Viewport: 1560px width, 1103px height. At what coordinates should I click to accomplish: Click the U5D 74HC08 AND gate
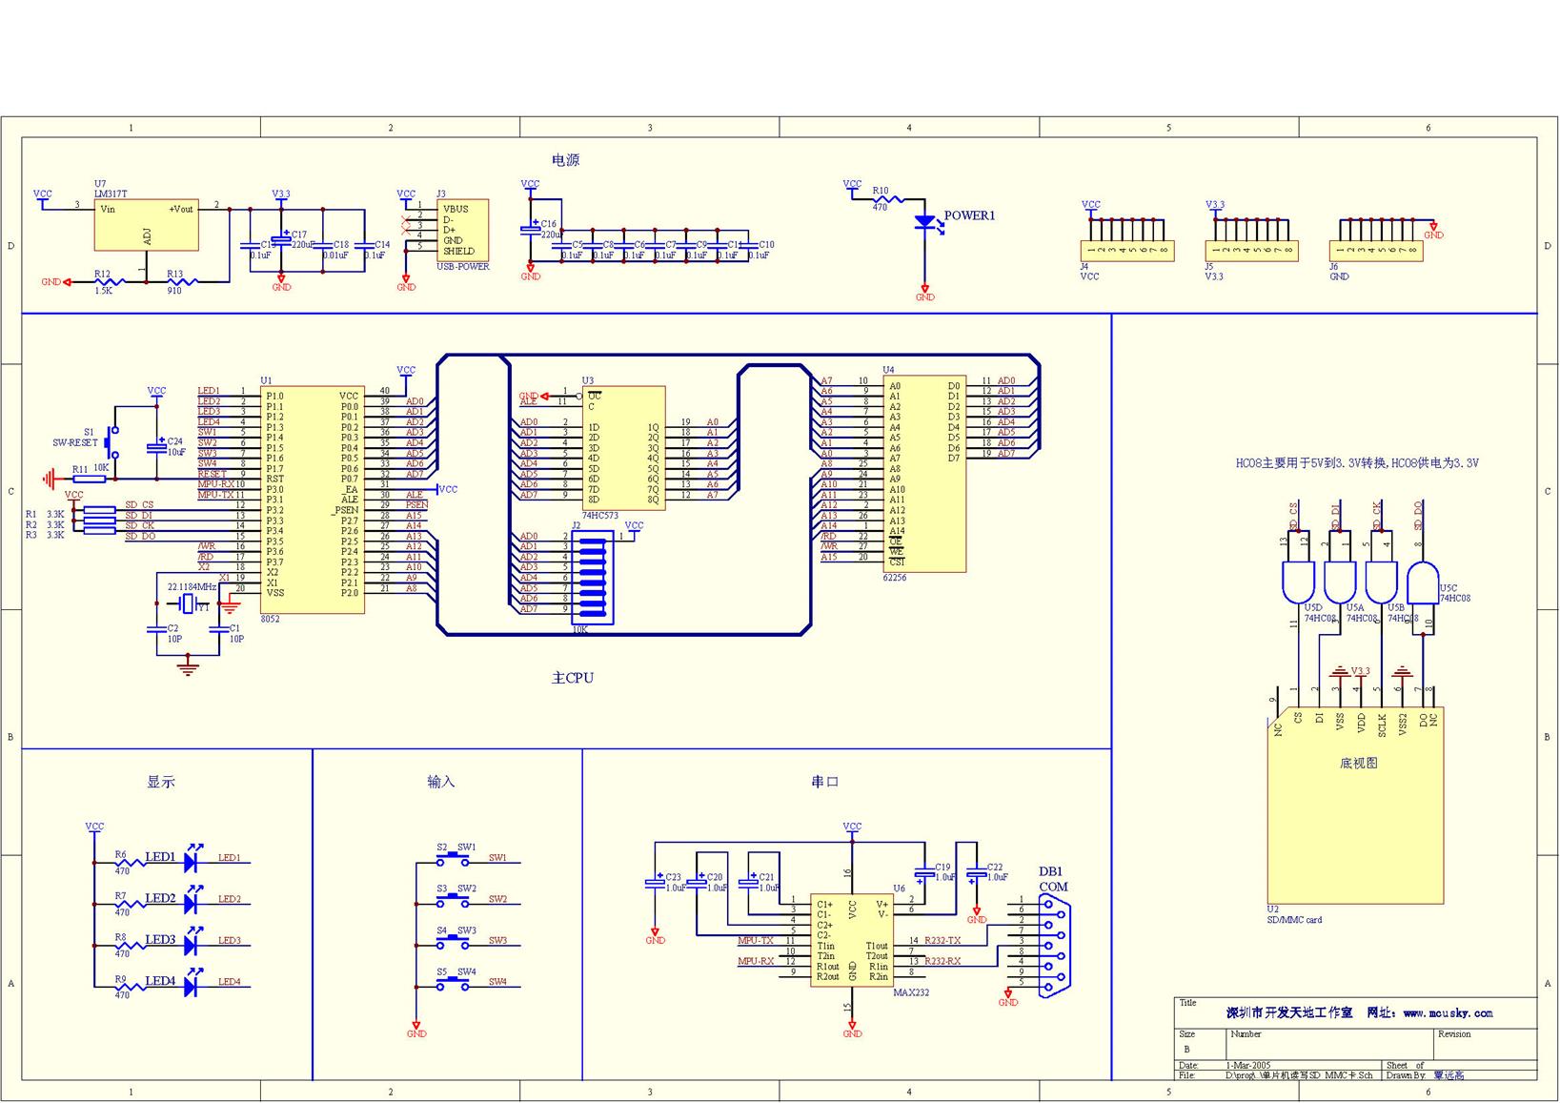[x=1298, y=582]
